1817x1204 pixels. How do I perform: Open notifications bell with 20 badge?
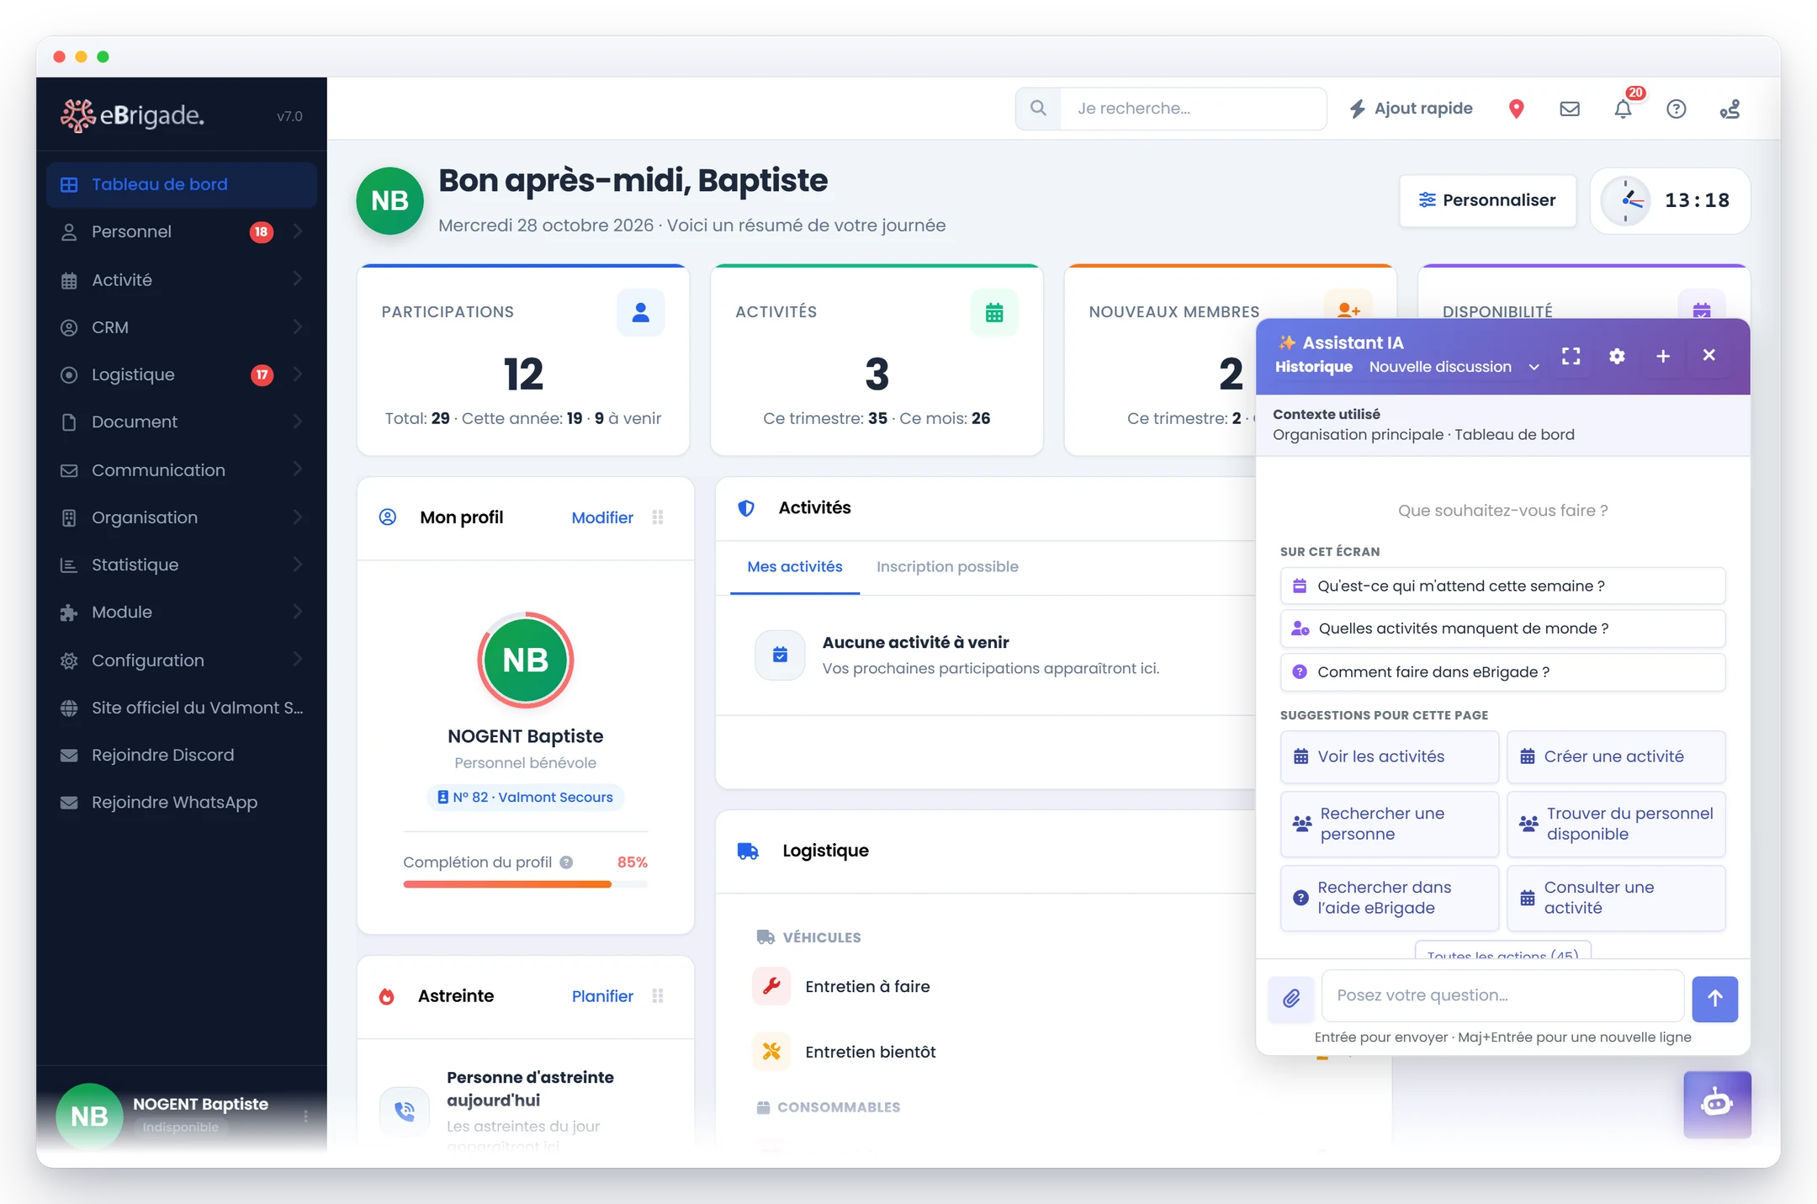tap(1624, 109)
